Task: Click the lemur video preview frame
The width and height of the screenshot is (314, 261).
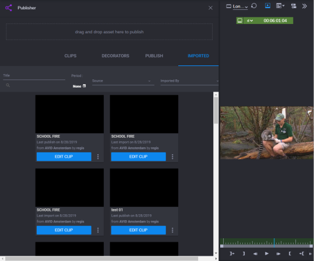Action: pyautogui.click(x=266, y=133)
